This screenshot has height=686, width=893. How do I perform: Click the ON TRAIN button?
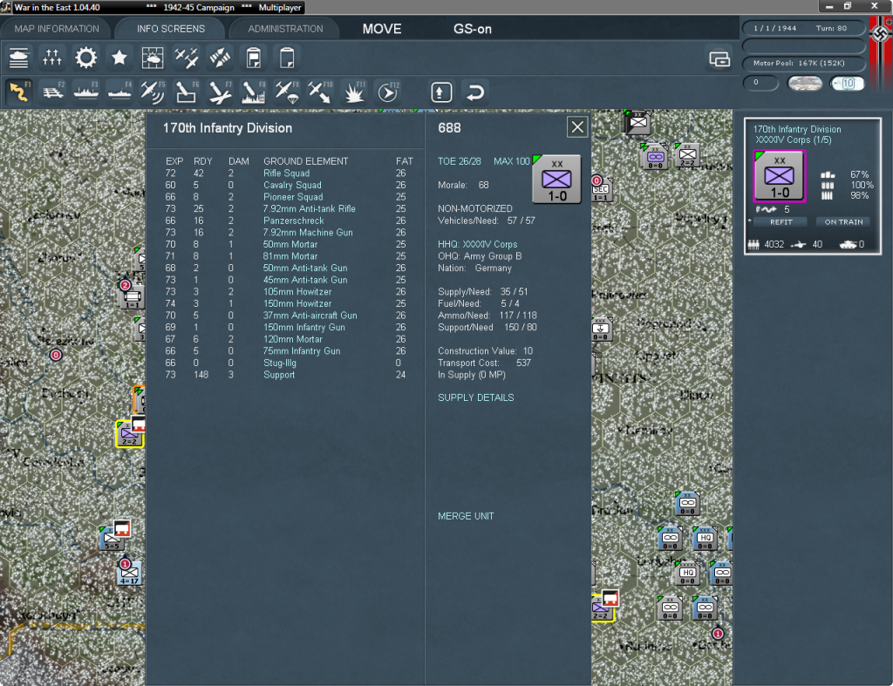(x=843, y=222)
